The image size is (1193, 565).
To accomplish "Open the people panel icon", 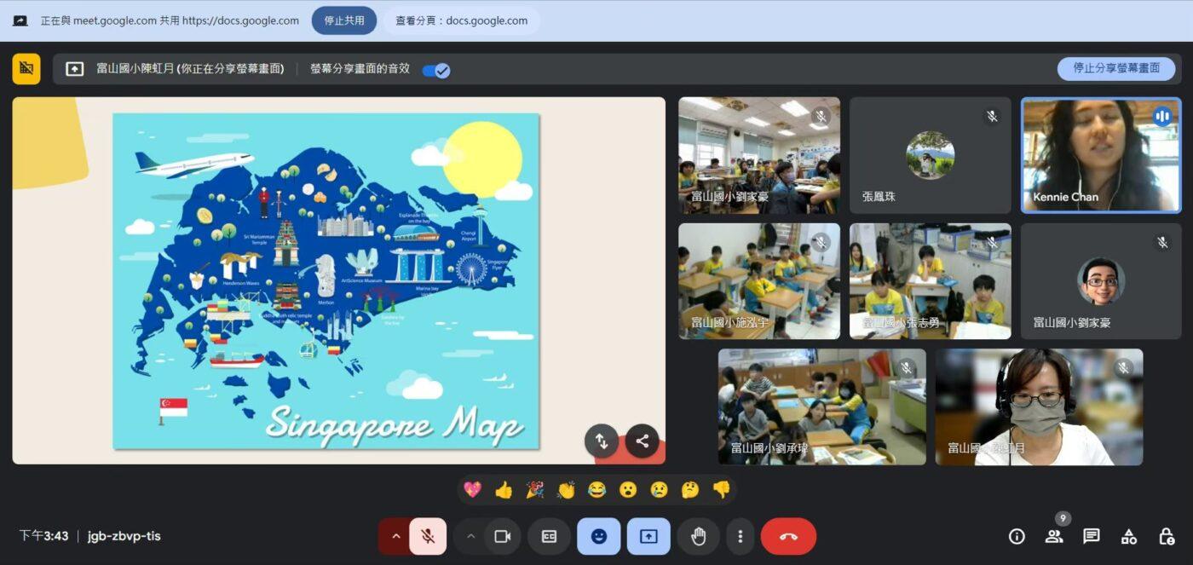I will coord(1054,536).
